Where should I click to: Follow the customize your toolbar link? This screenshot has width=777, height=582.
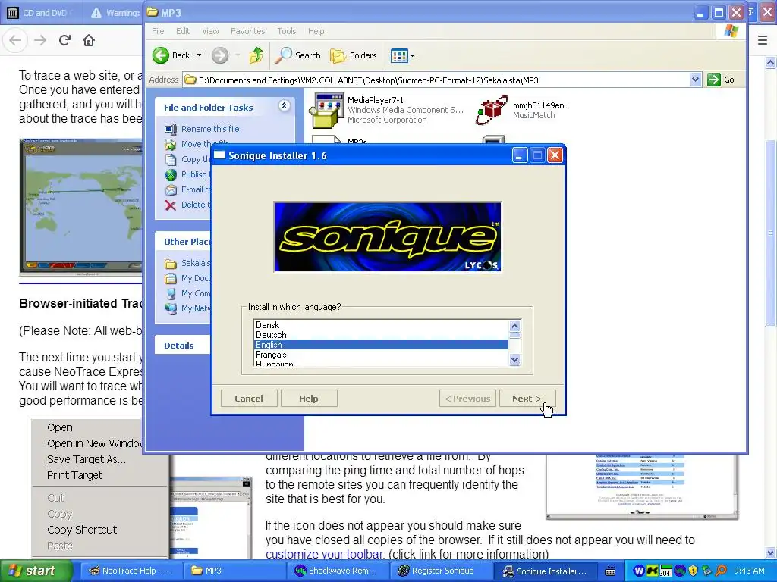pos(324,554)
